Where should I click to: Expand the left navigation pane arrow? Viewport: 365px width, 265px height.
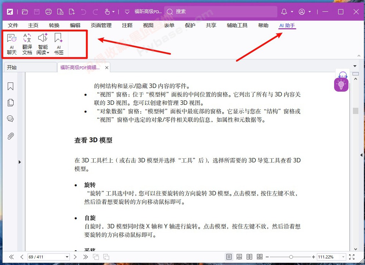[20, 162]
